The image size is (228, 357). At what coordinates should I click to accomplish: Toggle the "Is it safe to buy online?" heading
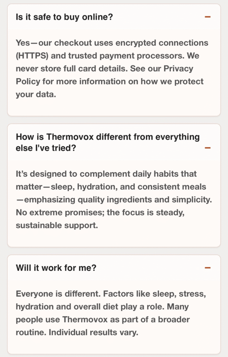pyautogui.click(x=64, y=17)
